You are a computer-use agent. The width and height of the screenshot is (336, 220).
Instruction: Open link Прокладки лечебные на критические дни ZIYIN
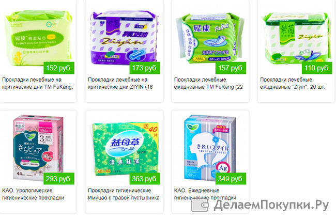120,83
